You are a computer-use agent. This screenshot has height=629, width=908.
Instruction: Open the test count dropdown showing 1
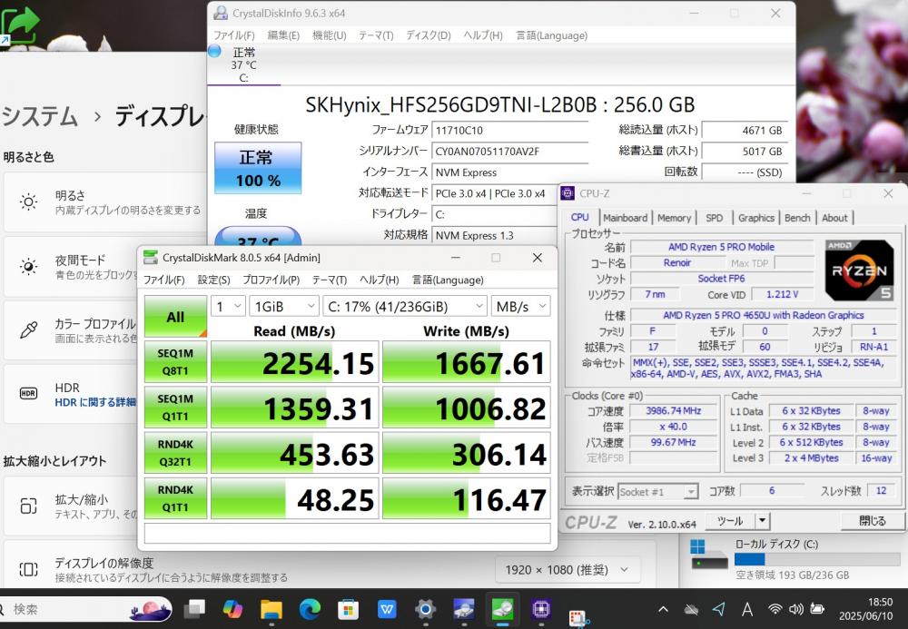[x=228, y=306]
